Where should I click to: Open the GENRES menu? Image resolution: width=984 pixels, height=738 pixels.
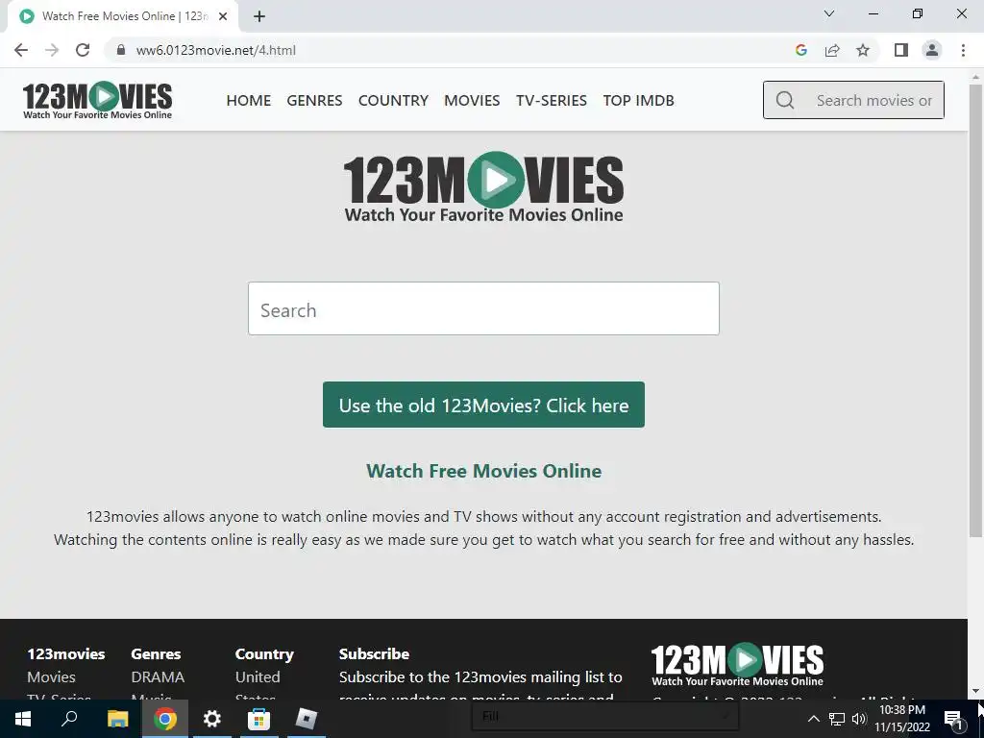point(314,100)
